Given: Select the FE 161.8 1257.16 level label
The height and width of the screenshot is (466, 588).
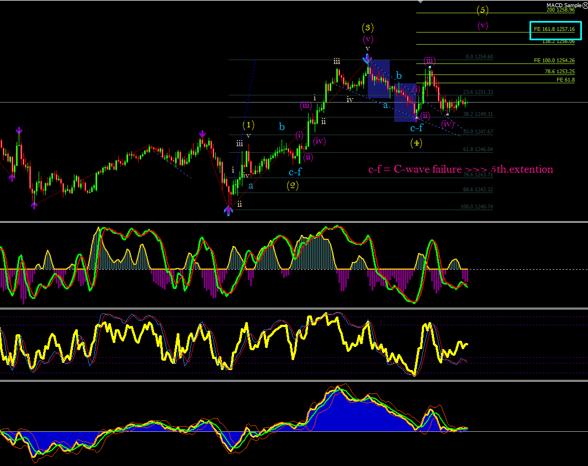Looking at the screenshot, I should pos(554,29).
